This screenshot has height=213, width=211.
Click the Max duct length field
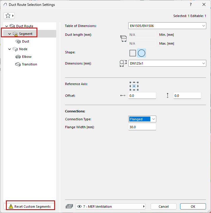pos(142,43)
